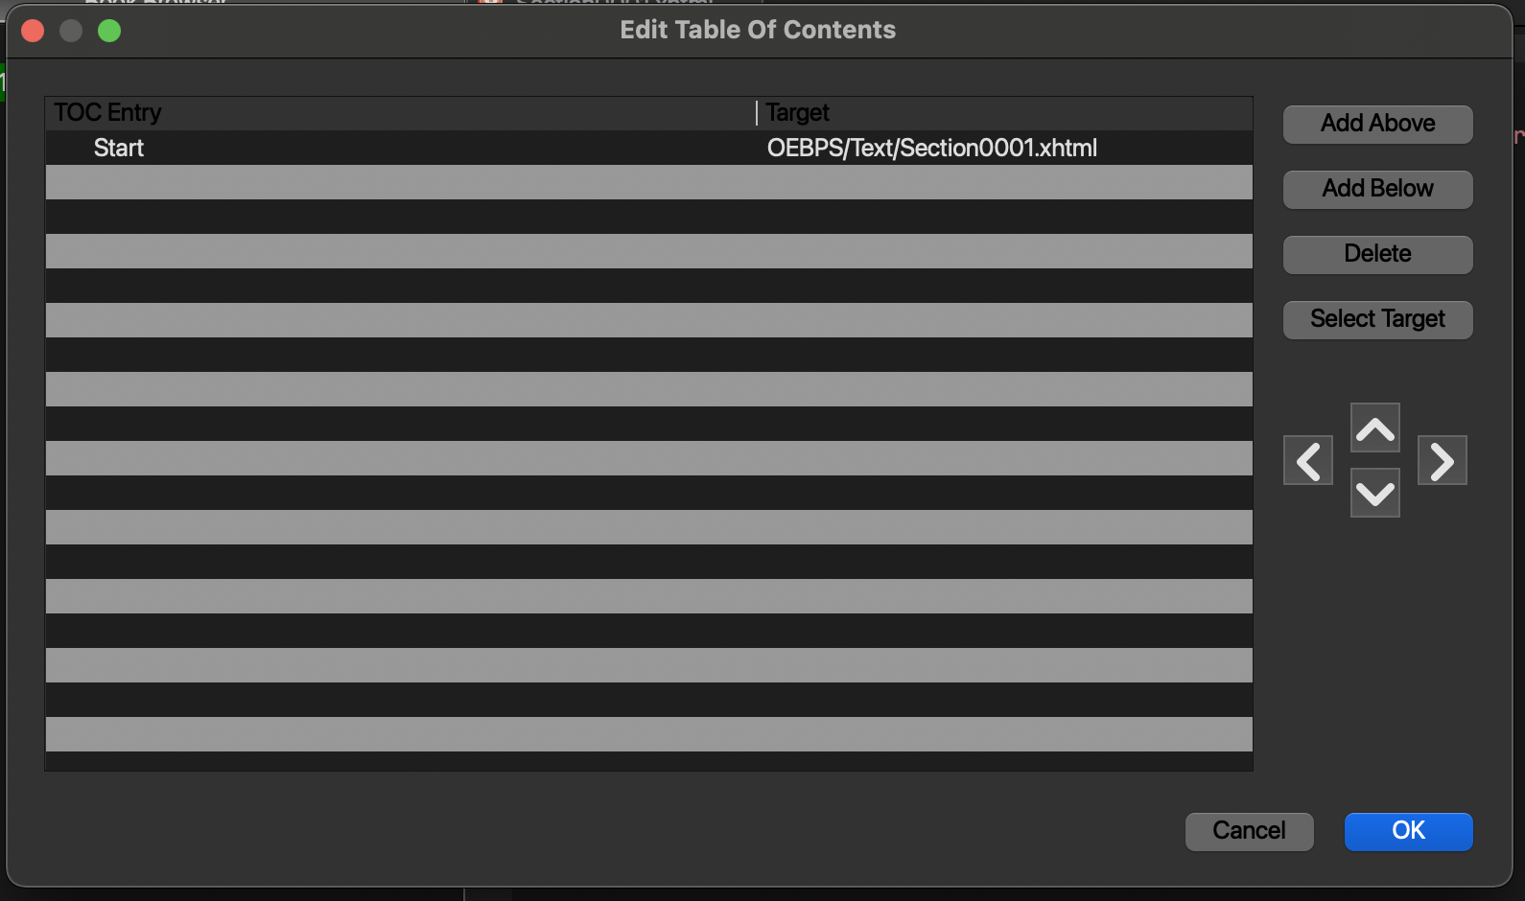Select the Start TOC entry
Screen dimensions: 1525x901
tap(119, 149)
